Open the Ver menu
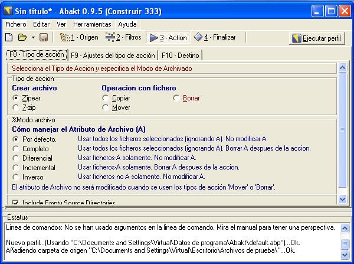354x264 pixels. [61, 24]
